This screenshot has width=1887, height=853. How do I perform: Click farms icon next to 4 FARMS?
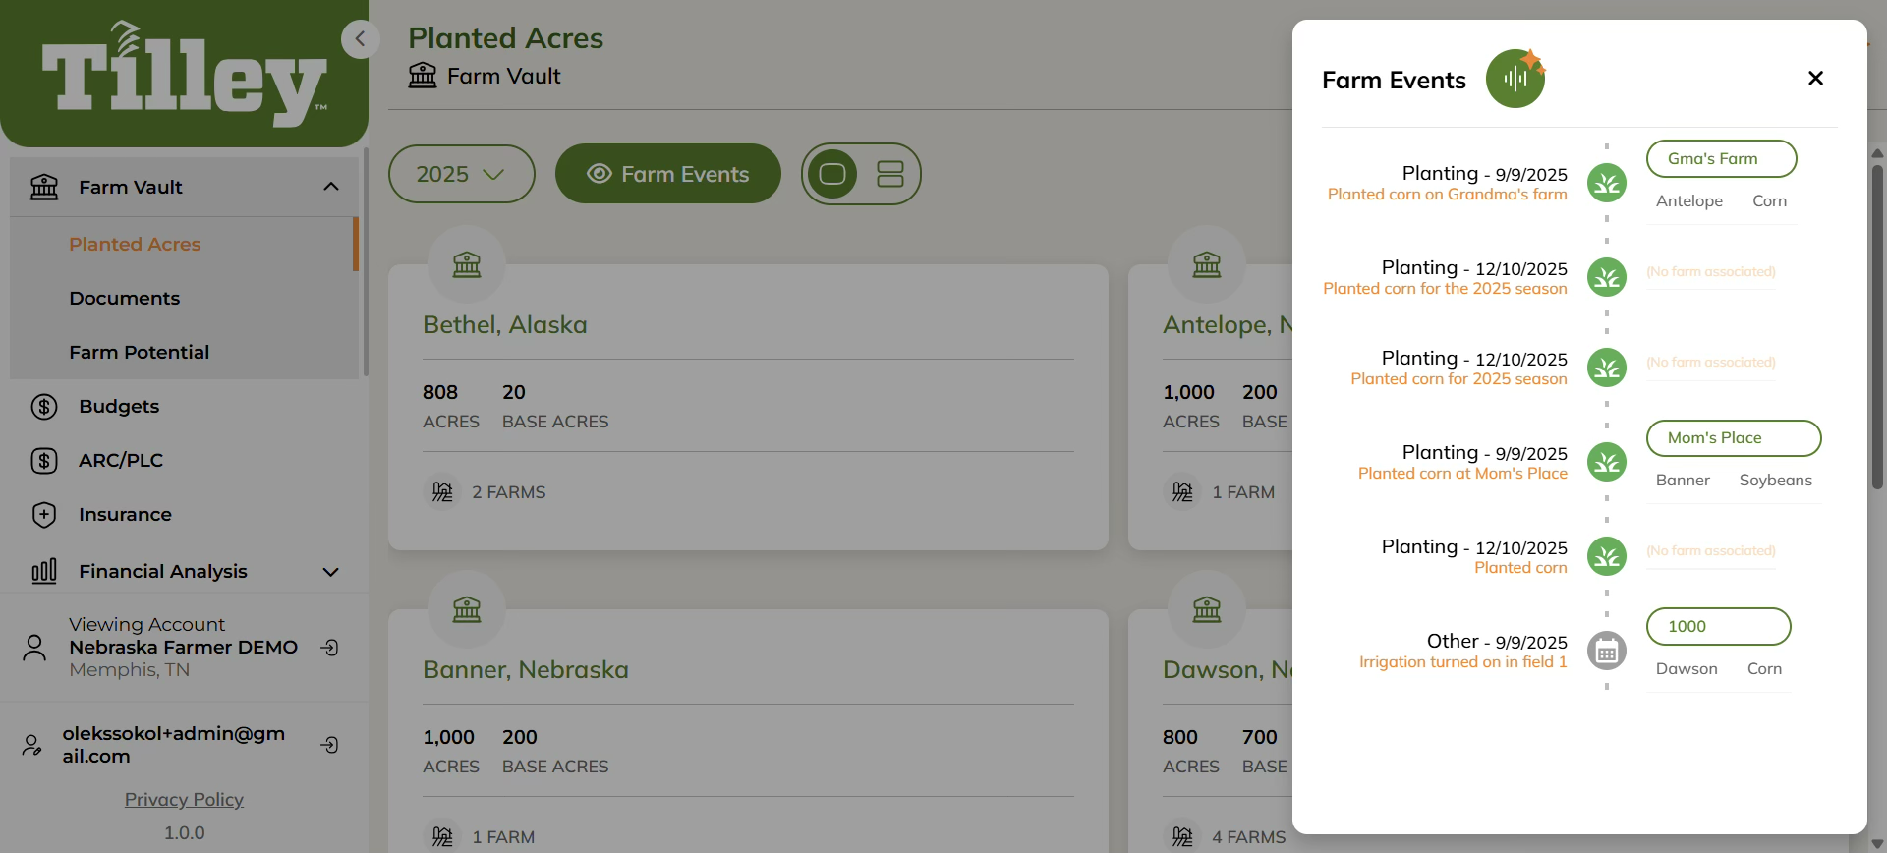click(1182, 836)
